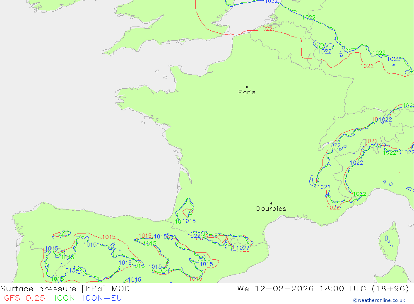Image resolution: width=414 pixels, height=304 pixels.
Task: Click the Paris location dot marker
Action: (247, 87)
